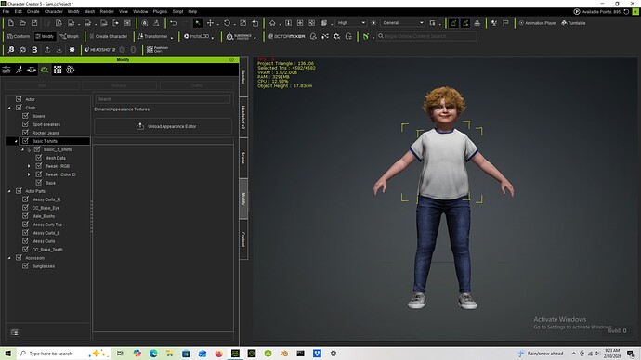Open the Plugins menu

tap(160, 11)
